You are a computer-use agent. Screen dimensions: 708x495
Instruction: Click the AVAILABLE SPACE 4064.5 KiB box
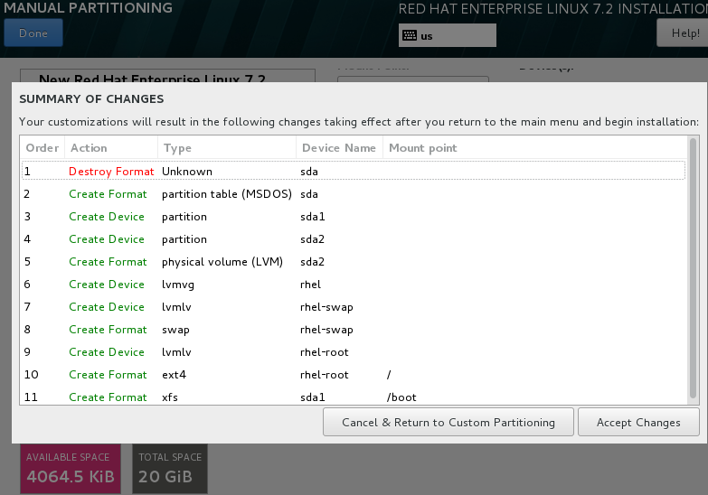click(x=71, y=469)
